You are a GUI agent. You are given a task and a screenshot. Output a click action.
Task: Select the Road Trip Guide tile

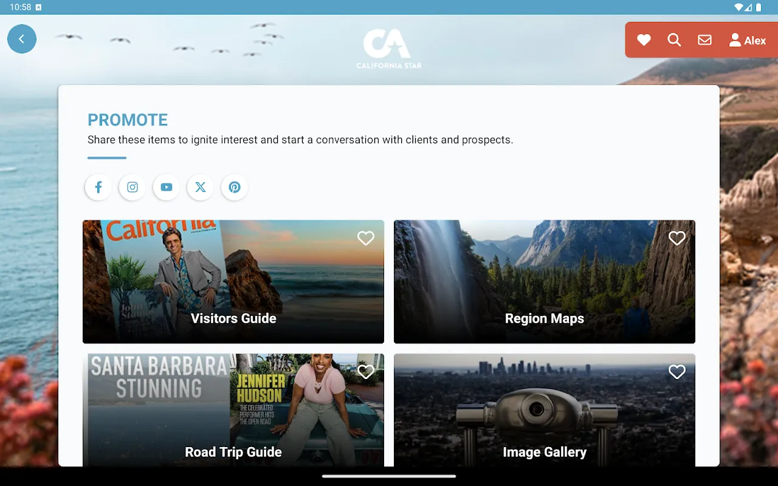[x=233, y=419]
